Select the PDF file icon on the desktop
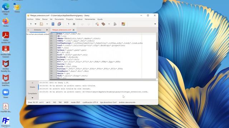Screen dimensions: 229x128 coord(6,108)
